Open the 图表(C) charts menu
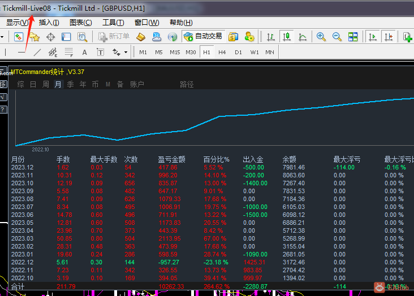414x296 pixels. click(x=80, y=23)
